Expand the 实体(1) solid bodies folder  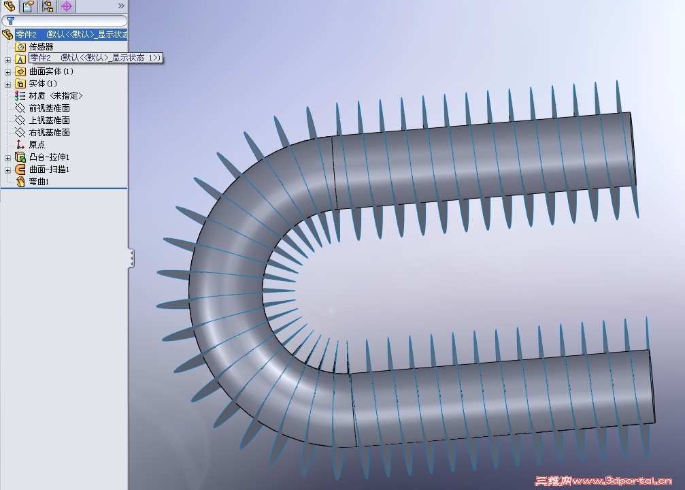pyautogui.click(x=8, y=84)
